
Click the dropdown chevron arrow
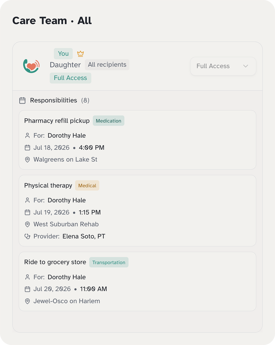pyautogui.click(x=245, y=66)
